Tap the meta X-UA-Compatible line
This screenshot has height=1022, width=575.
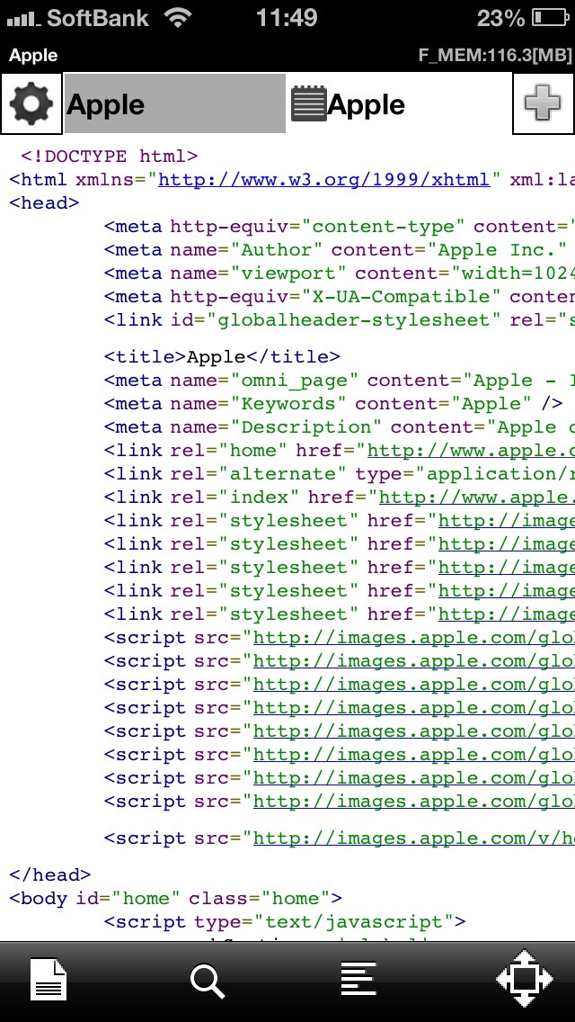point(340,297)
